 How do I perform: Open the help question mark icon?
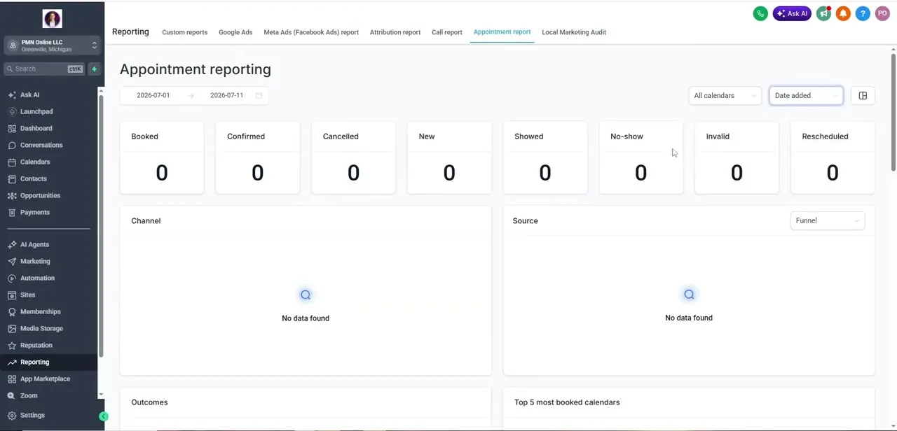point(863,13)
